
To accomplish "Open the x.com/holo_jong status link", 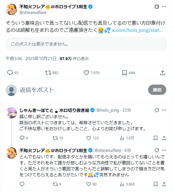I will (x=137, y=30).
